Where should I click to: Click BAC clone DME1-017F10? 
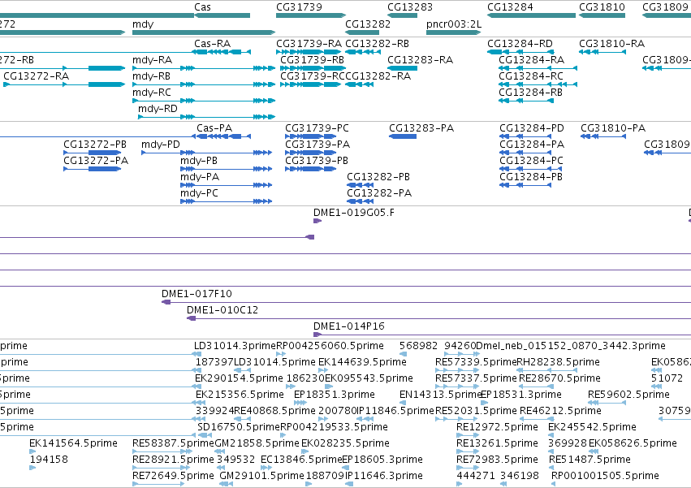[197, 294]
